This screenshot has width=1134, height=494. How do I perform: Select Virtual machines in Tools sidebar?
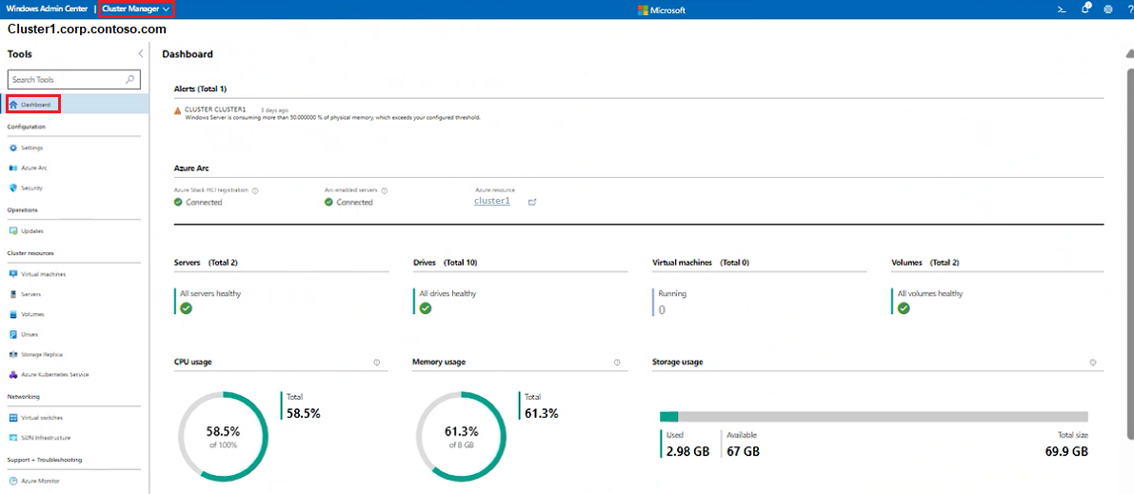[x=43, y=274]
